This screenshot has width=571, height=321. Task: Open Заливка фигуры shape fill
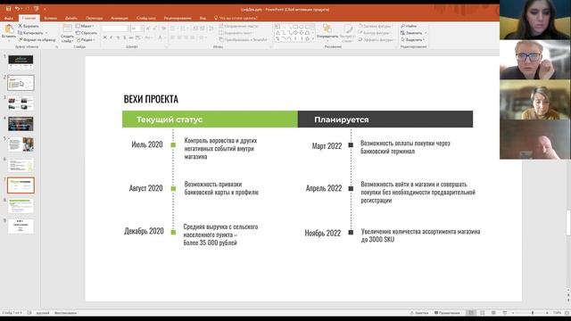point(376,26)
